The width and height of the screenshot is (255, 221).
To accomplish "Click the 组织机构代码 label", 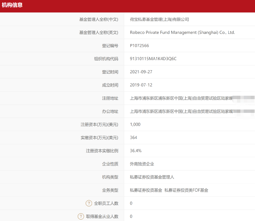I will (106, 59).
